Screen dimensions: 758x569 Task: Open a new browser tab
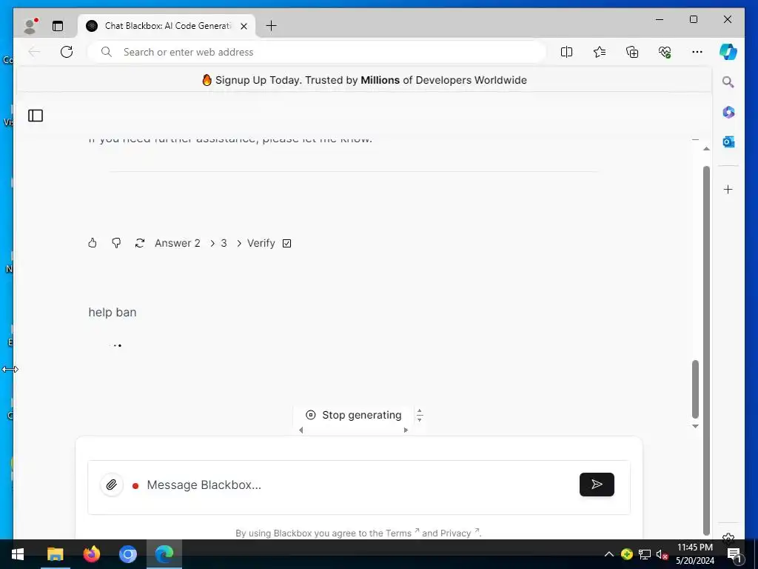pos(272,26)
